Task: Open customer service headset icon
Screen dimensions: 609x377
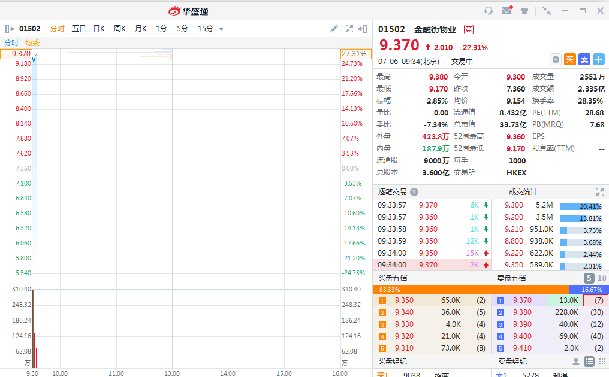Action: click(x=489, y=11)
